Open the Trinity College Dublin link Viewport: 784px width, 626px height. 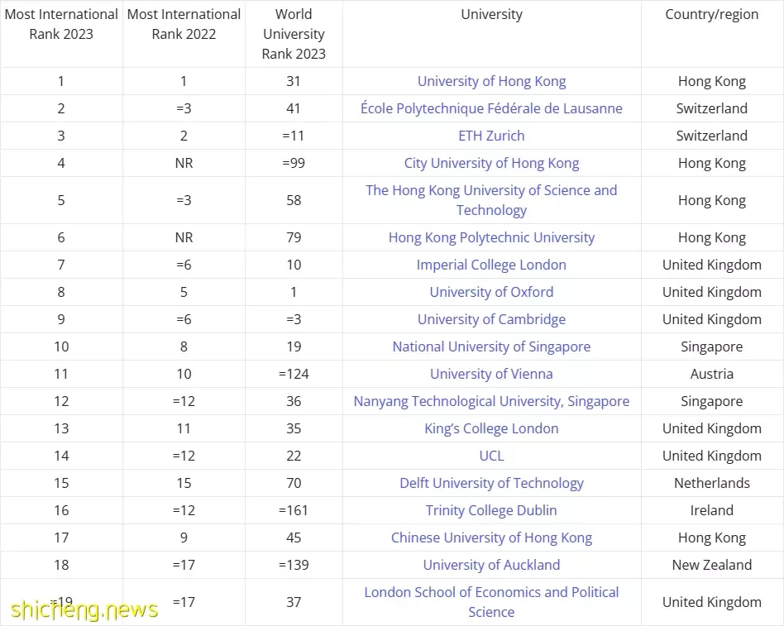(x=491, y=510)
